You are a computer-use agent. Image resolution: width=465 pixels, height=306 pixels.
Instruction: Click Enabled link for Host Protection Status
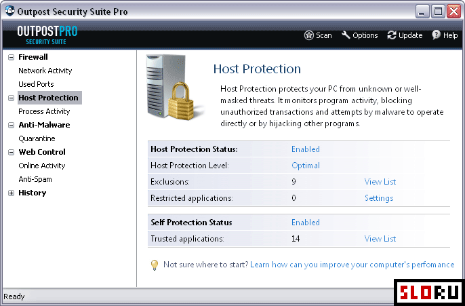[306, 149]
